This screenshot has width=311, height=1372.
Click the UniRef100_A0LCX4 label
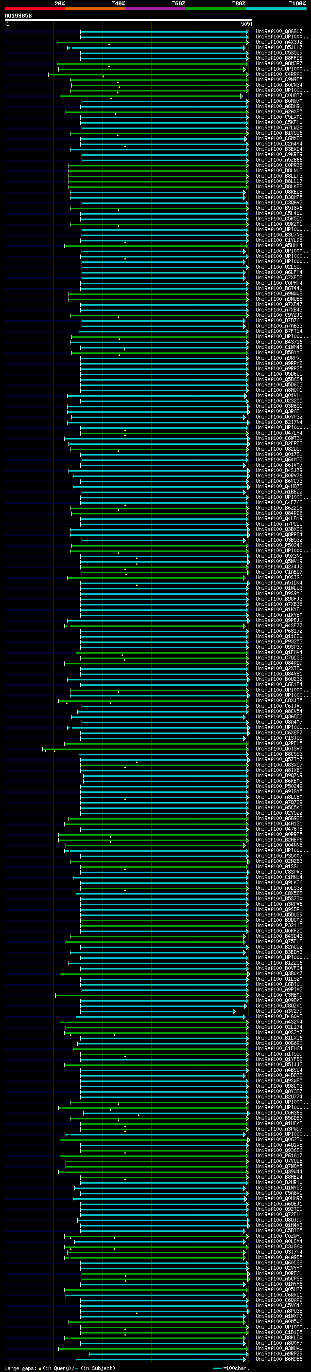tap(278, 1242)
